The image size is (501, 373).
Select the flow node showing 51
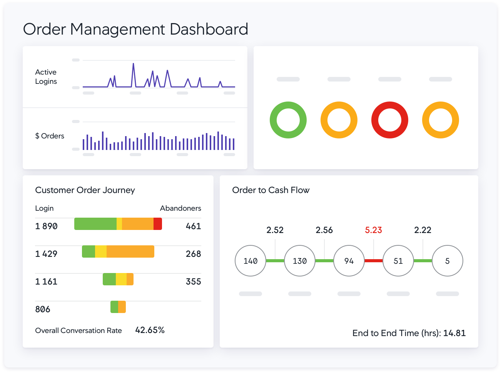tap(398, 261)
